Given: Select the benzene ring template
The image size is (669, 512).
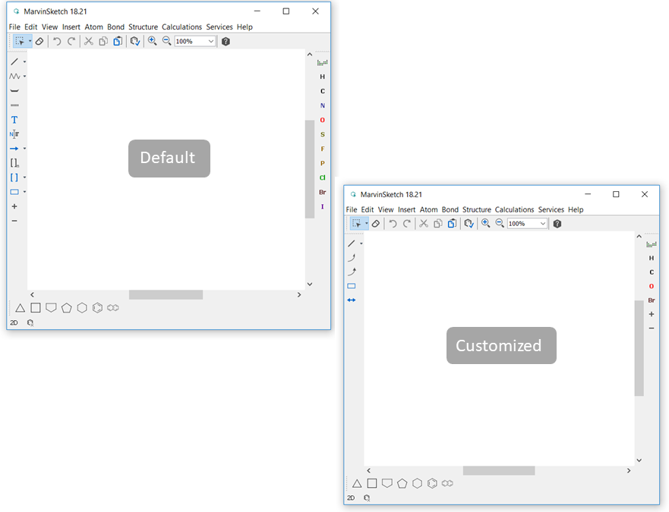Looking at the screenshot, I should [96, 307].
